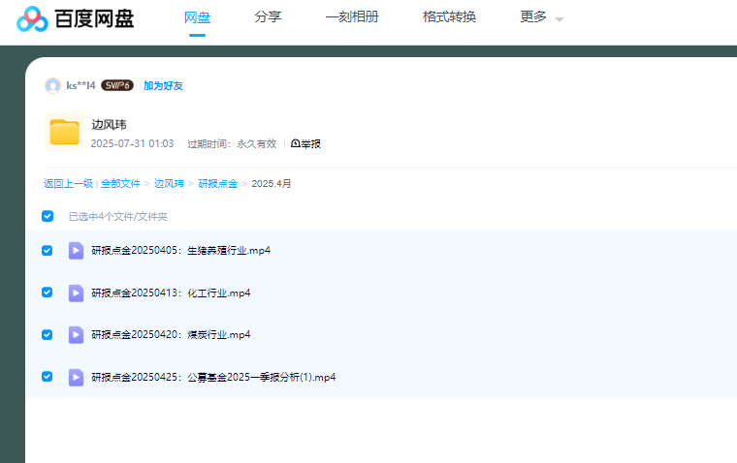Click the Baidu Netdisk logo icon
Screen dimensions: 737x463
[31, 18]
